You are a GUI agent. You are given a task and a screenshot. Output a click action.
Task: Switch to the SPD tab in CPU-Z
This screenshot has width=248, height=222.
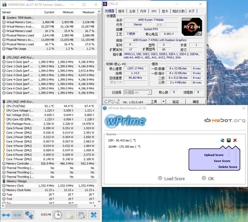[154, 11]
